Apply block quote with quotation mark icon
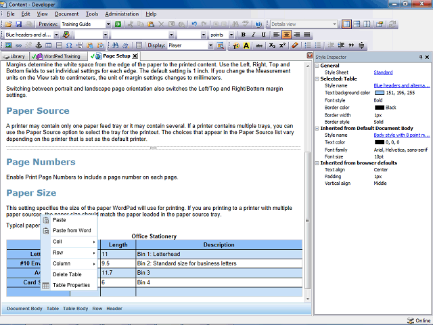 pyautogui.click(x=351, y=45)
